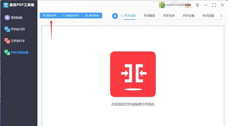Click the 星优PDF工具箱 app logo
Screen dimensions: 228x126
tap(6, 5)
